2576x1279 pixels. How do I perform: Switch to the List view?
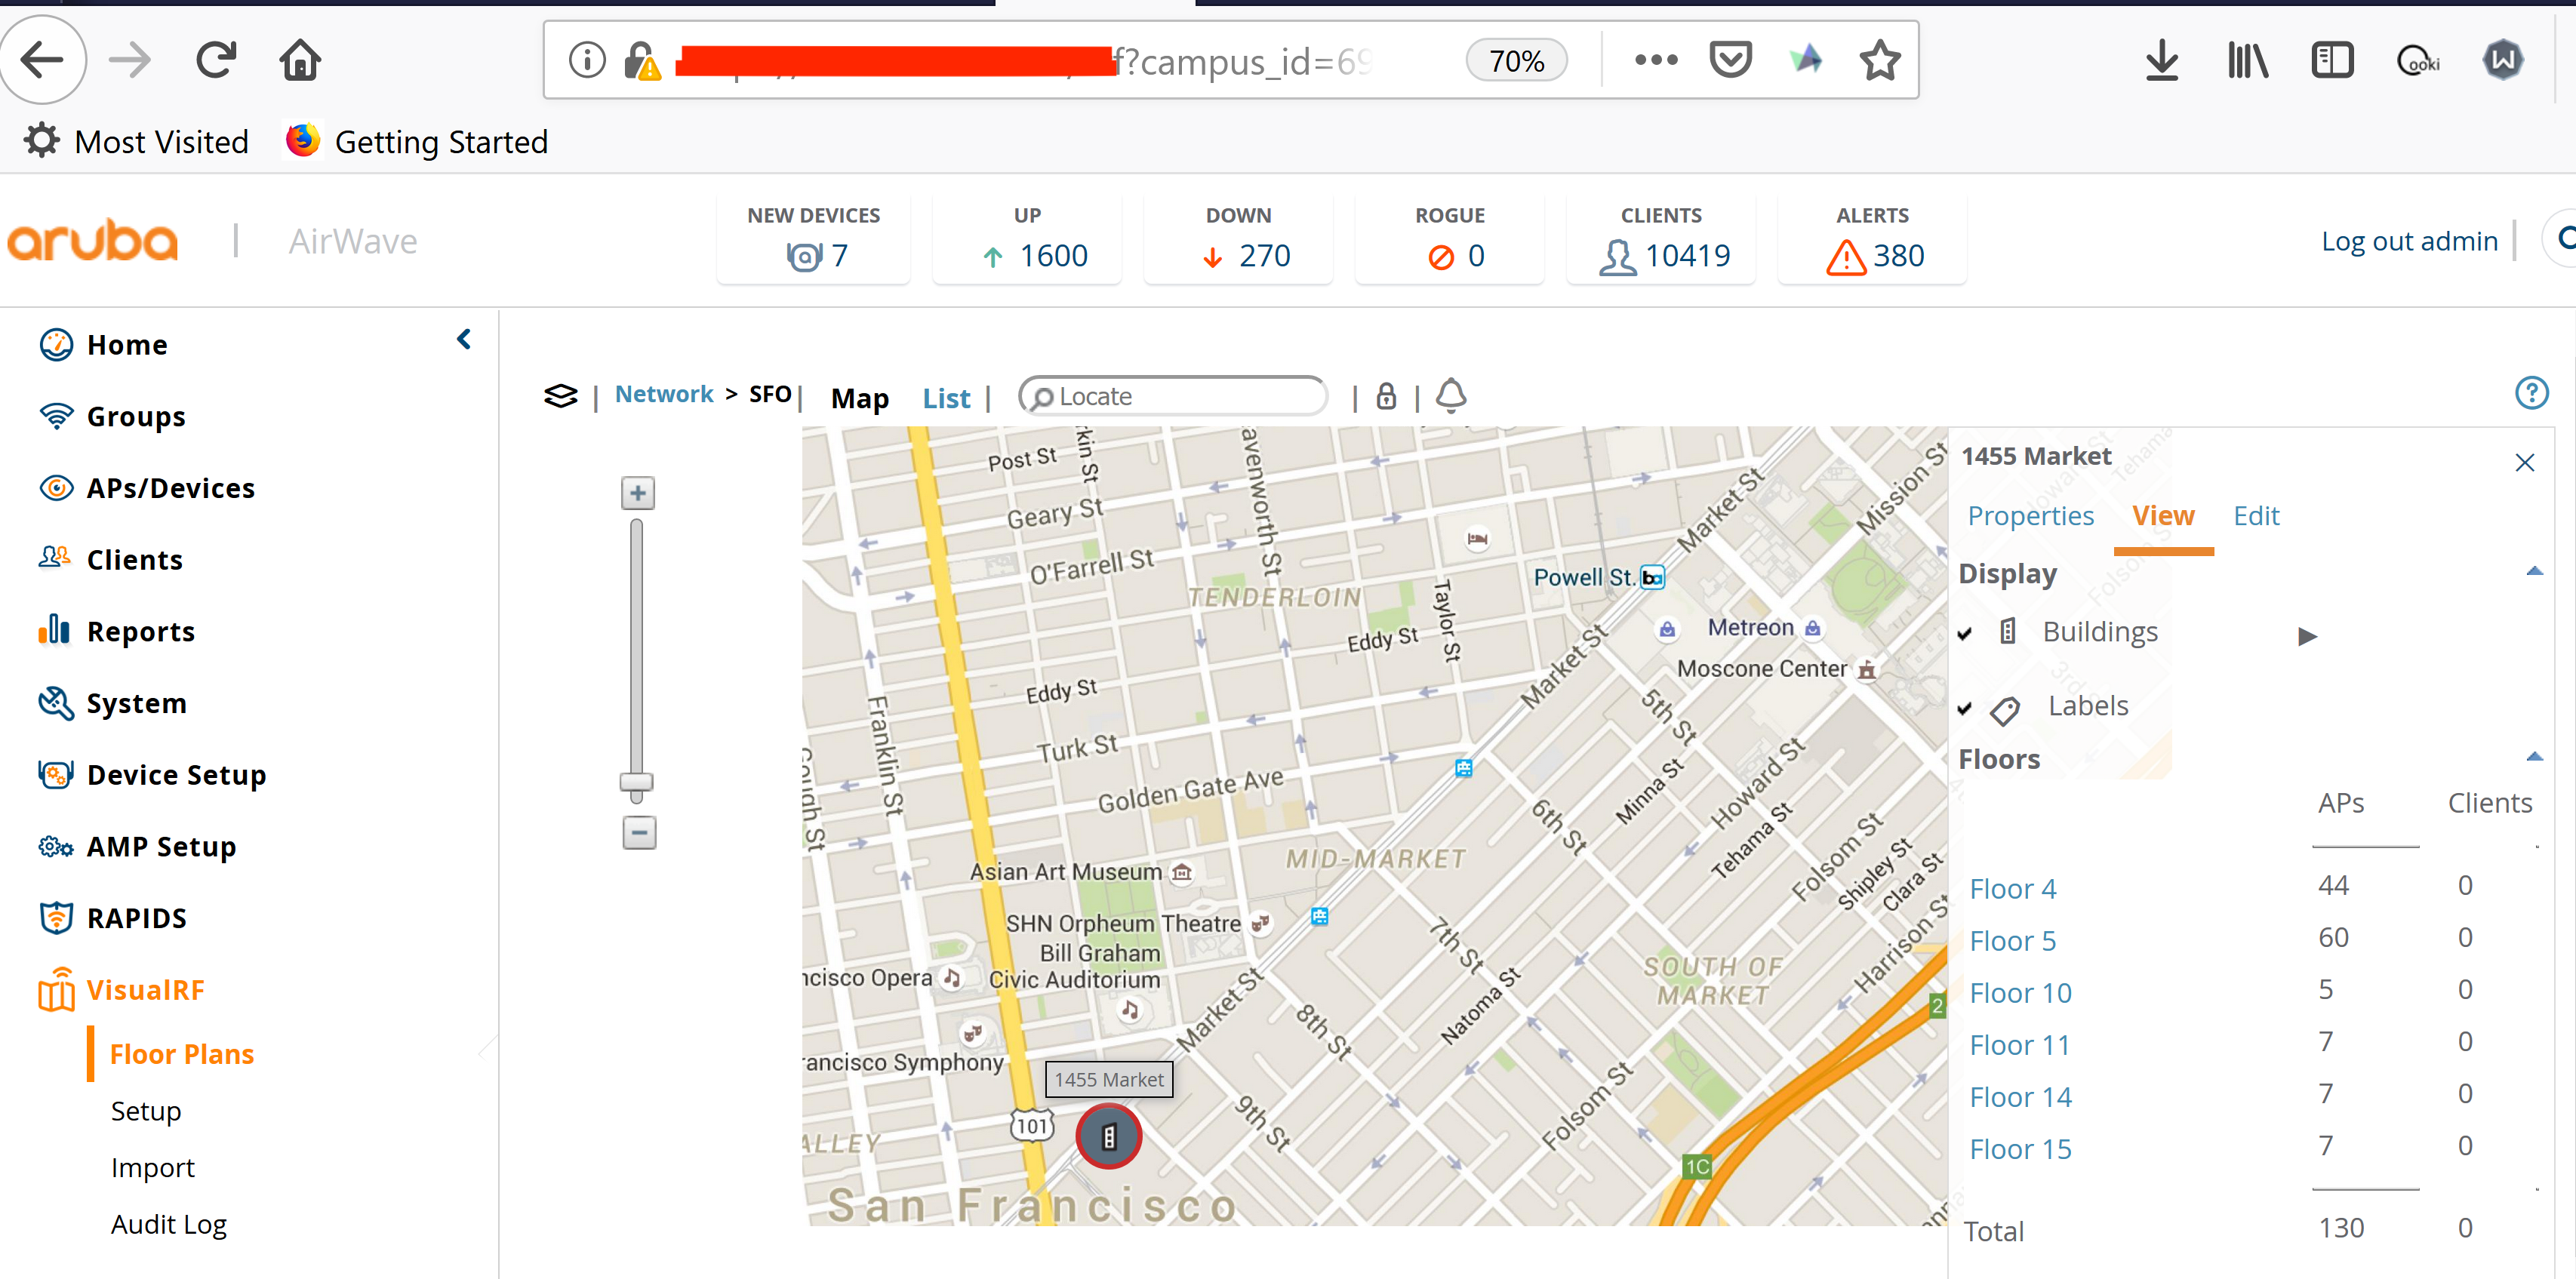946,398
